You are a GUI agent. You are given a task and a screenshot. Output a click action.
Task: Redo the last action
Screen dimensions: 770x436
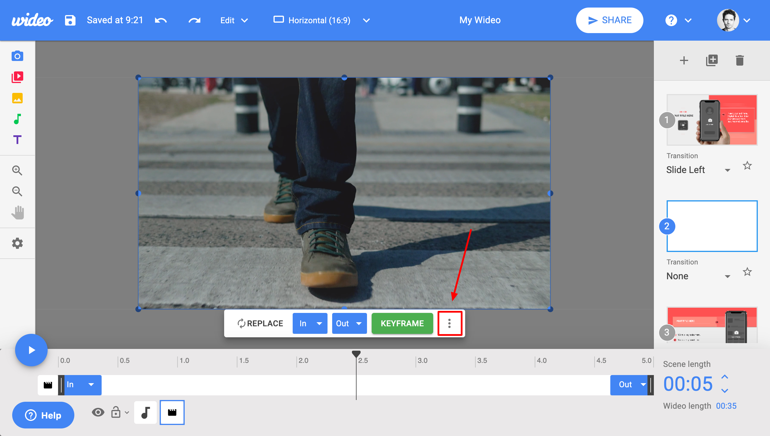[194, 20]
